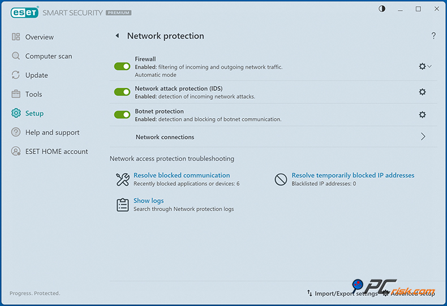Image resolution: width=447 pixels, height=306 pixels.
Task: Click the wrench icon for blocked communication
Action: click(123, 180)
